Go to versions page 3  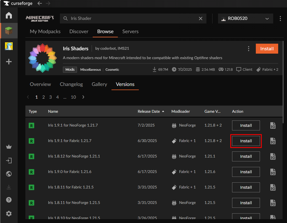click(51, 97)
